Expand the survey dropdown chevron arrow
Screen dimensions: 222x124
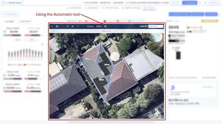tap(161, 26)
